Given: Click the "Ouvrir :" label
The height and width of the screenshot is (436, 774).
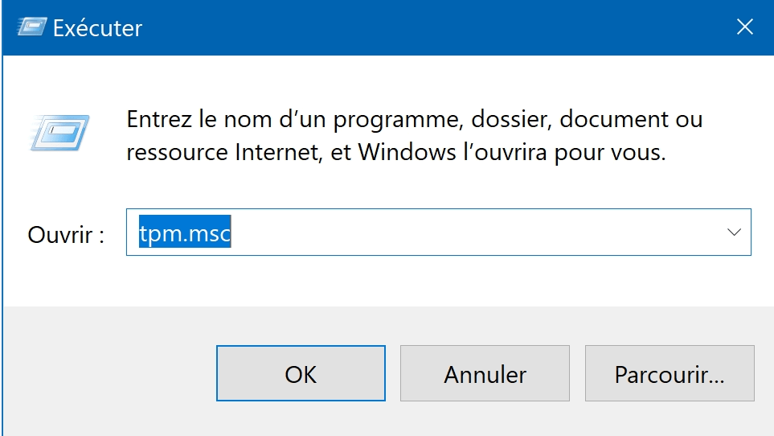Looking at the screenshot, I should point(66,235).
